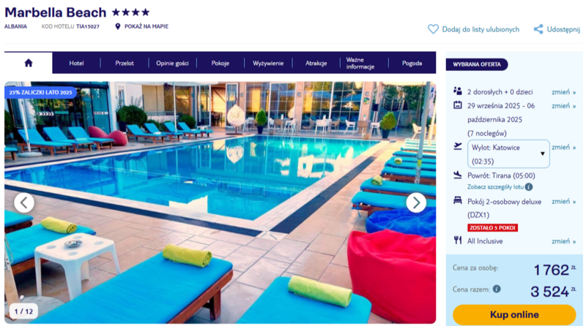The image size is (586, 326).
Task: Open the Pogoda tab
Action: tap(412, 63)
